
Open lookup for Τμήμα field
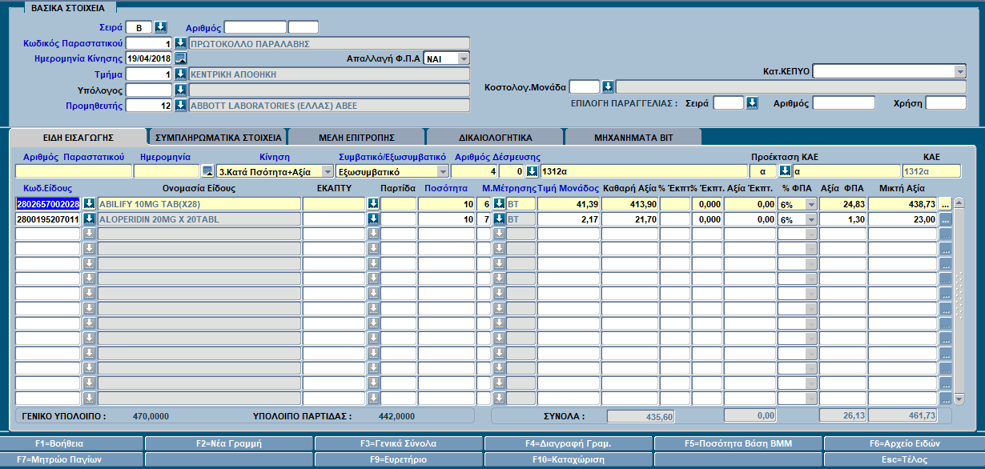pyautogui.click(x=180, y=74)
